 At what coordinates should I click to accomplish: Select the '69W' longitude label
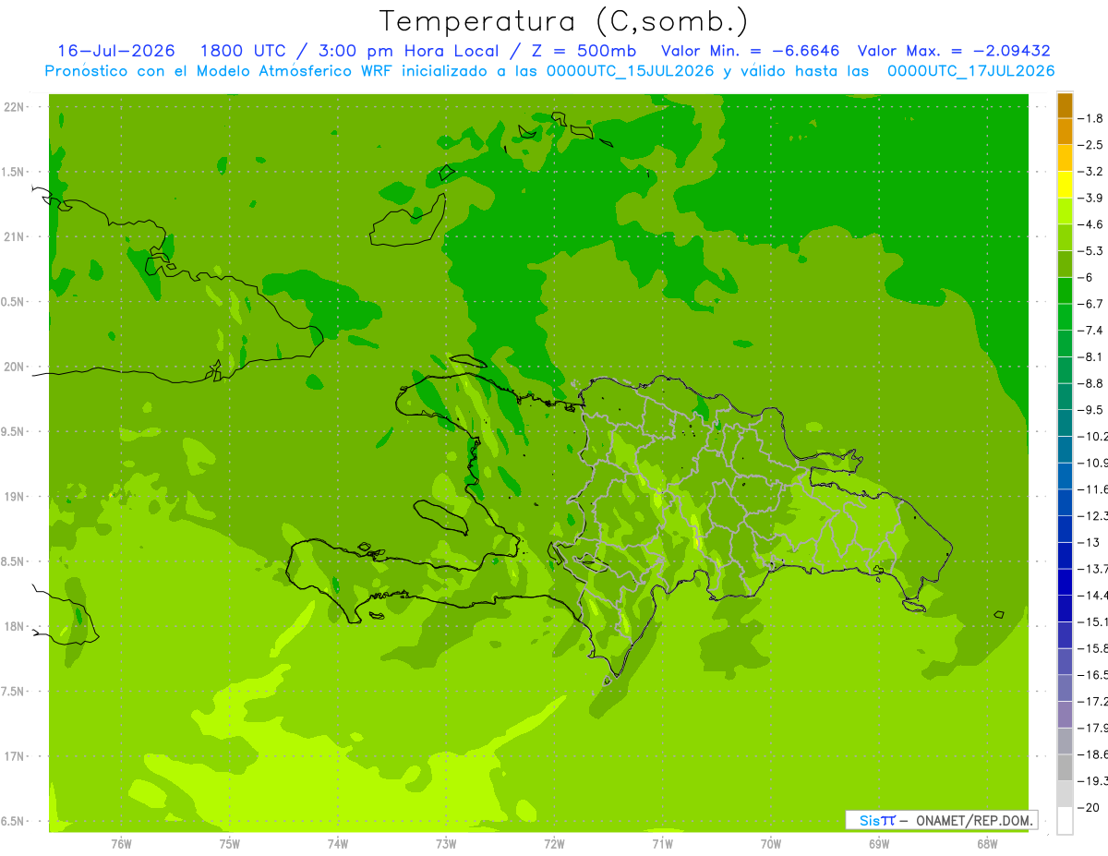coord(879,844)
